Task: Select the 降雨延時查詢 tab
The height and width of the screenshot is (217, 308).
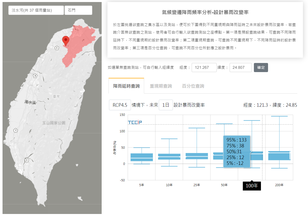Action: [126, 86]
